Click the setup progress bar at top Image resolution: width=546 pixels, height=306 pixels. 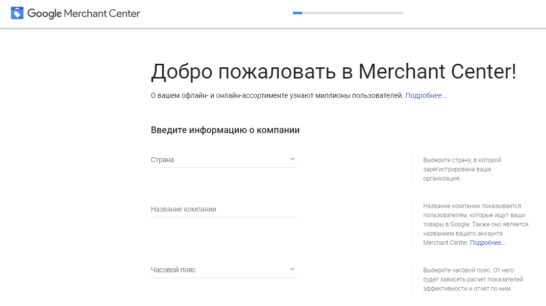point(348,13)
